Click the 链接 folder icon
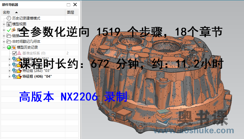This screenshot has height=139, width=244. [9, 35]
